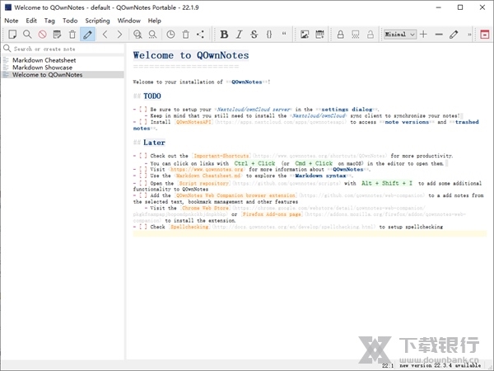Click the share note icon
The height and width of the screenshot is (371, 494).
pyautogui.click(x=201, y=35)
